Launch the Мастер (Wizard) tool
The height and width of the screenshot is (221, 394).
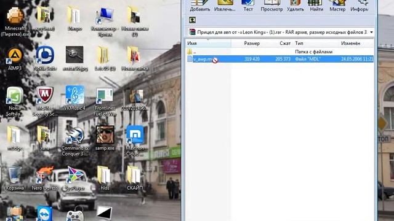337,6
